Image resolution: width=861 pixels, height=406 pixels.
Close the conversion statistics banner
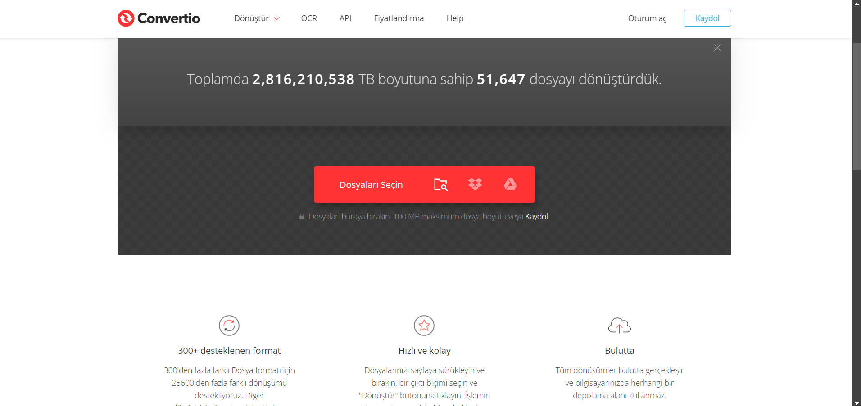717,48
